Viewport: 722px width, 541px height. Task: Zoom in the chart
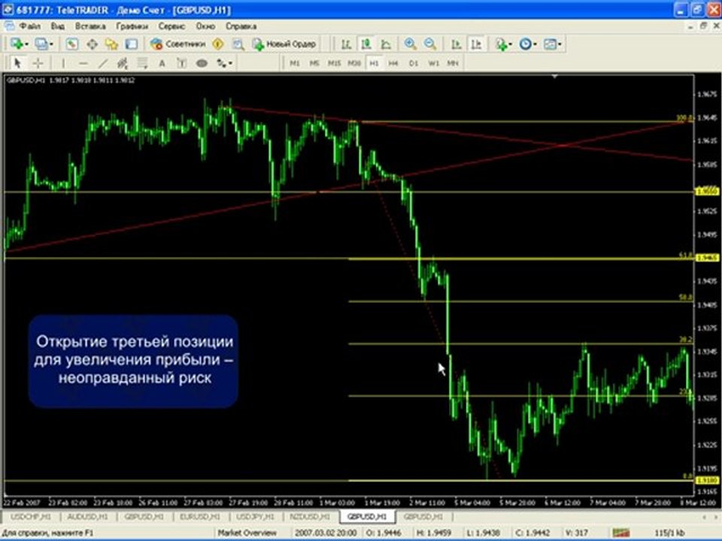point(410,44)
